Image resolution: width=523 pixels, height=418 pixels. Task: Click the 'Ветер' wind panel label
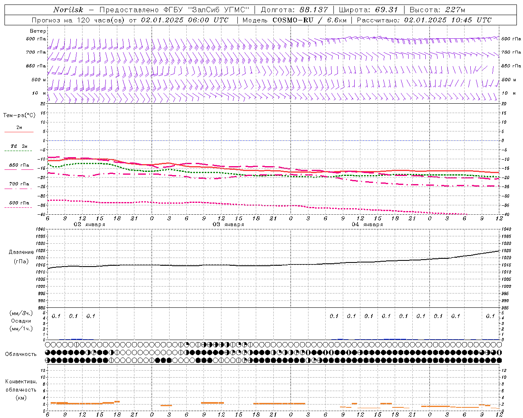tap(38, 31)
